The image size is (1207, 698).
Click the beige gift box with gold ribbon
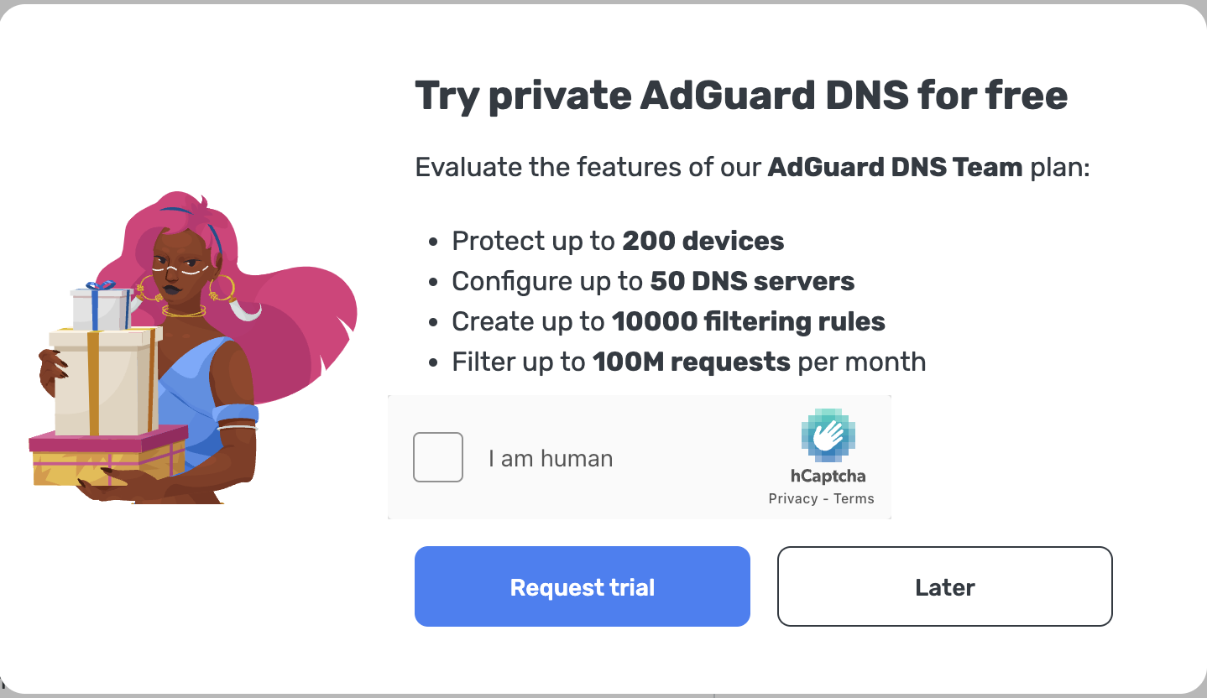105,382
